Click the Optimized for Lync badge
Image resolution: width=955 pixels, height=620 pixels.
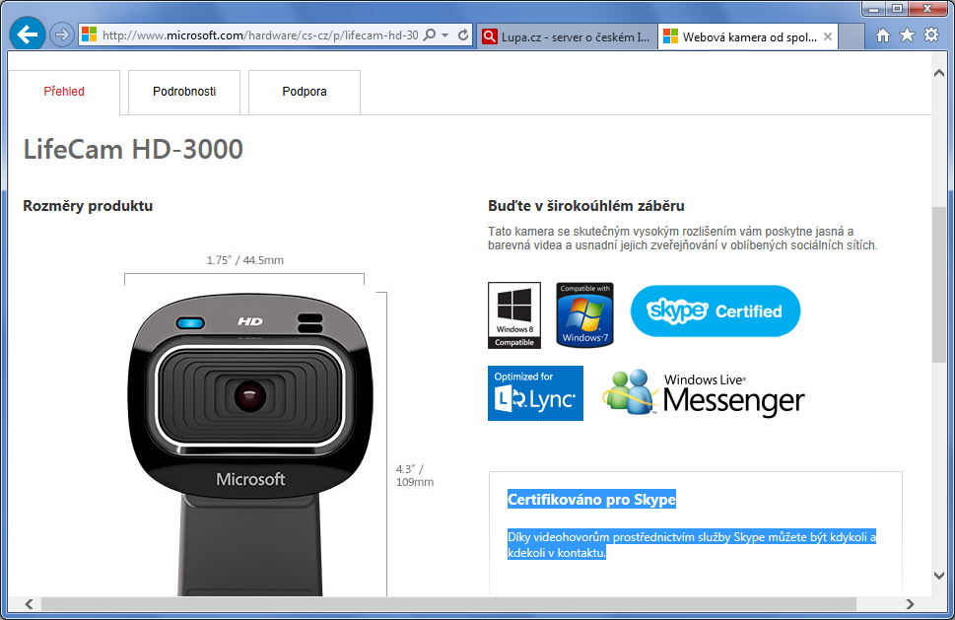[x=535, y=393]
